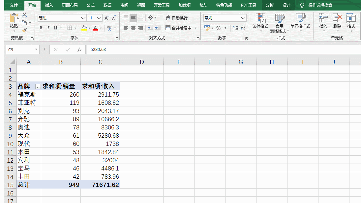The width and height of the screenshot is (361, 203).
Task: Open the 品牌 filter dropdown button
Action: [x=38, y=86]
